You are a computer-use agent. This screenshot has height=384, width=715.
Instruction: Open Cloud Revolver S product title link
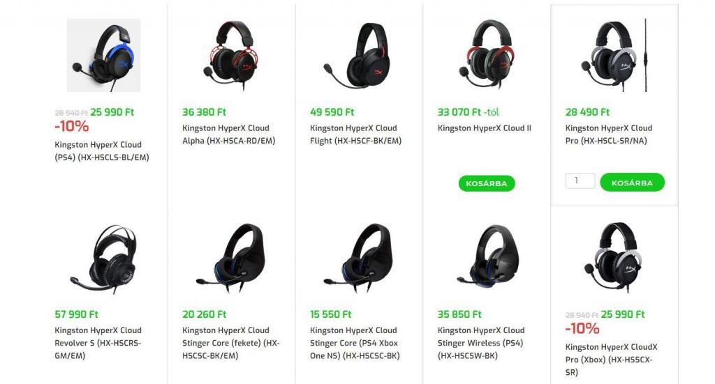[98, 343]
